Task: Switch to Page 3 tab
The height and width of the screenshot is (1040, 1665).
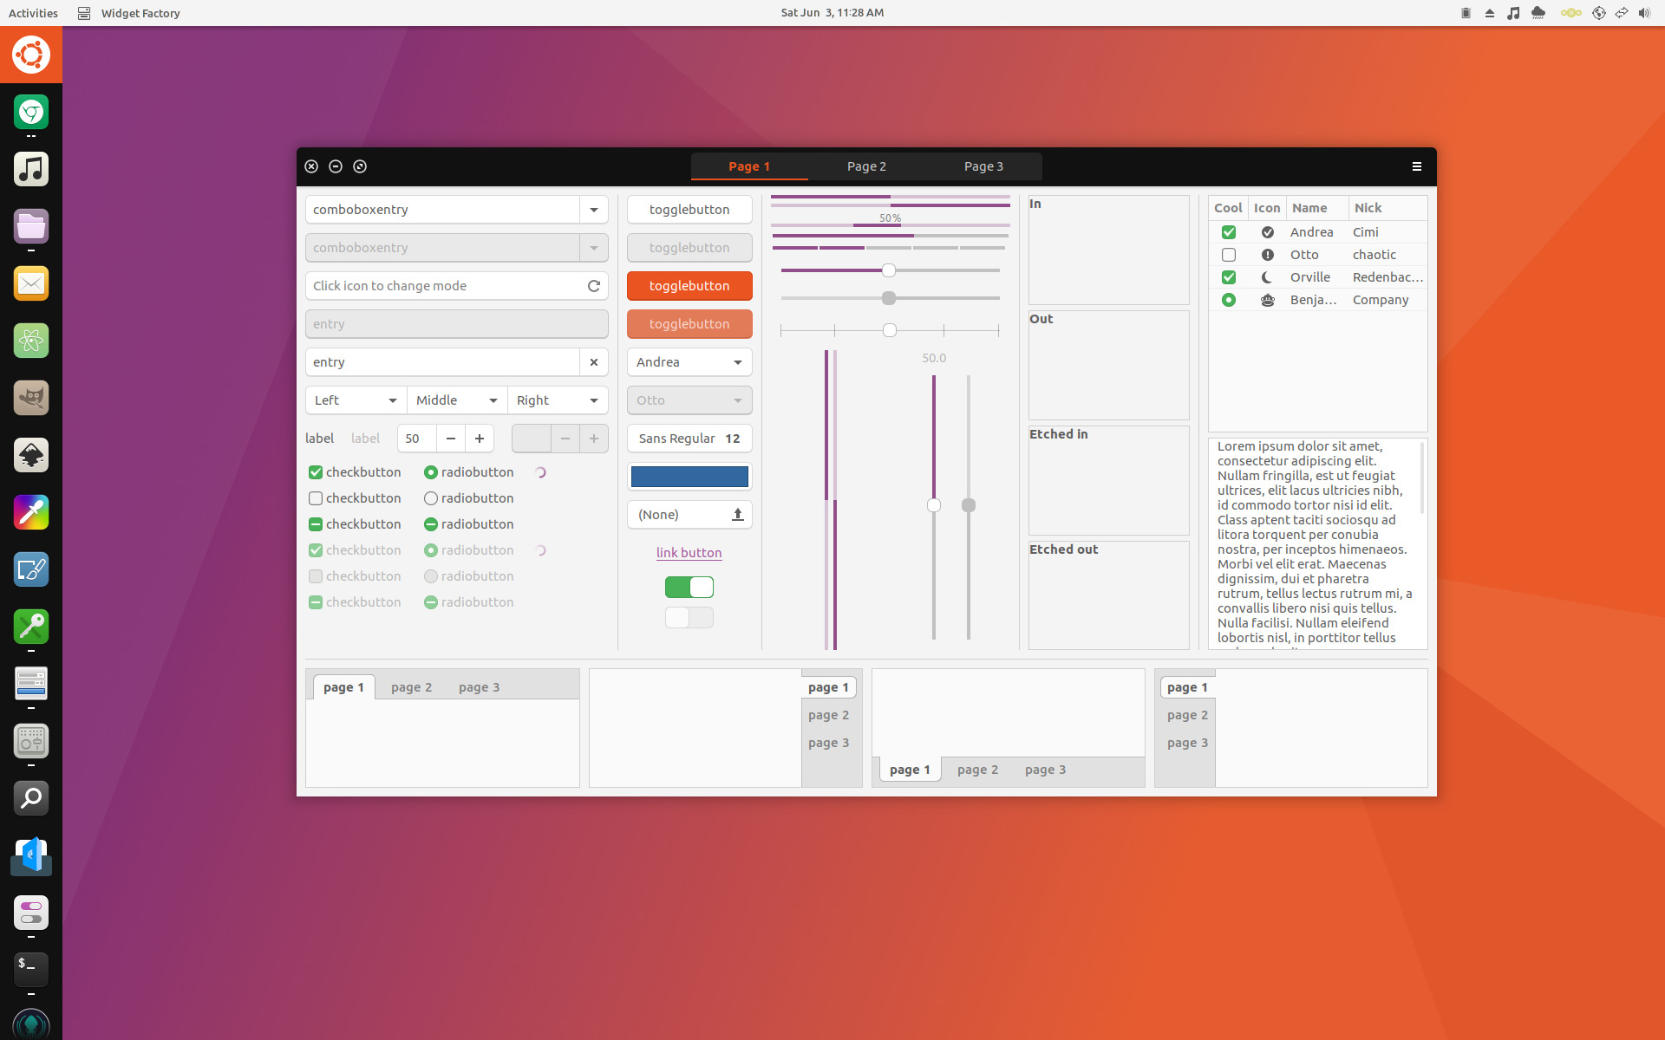Action: (982, 166)
